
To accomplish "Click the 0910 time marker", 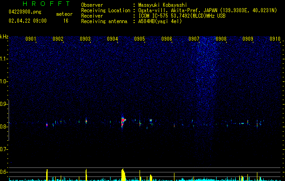I will tap(275, 39).
